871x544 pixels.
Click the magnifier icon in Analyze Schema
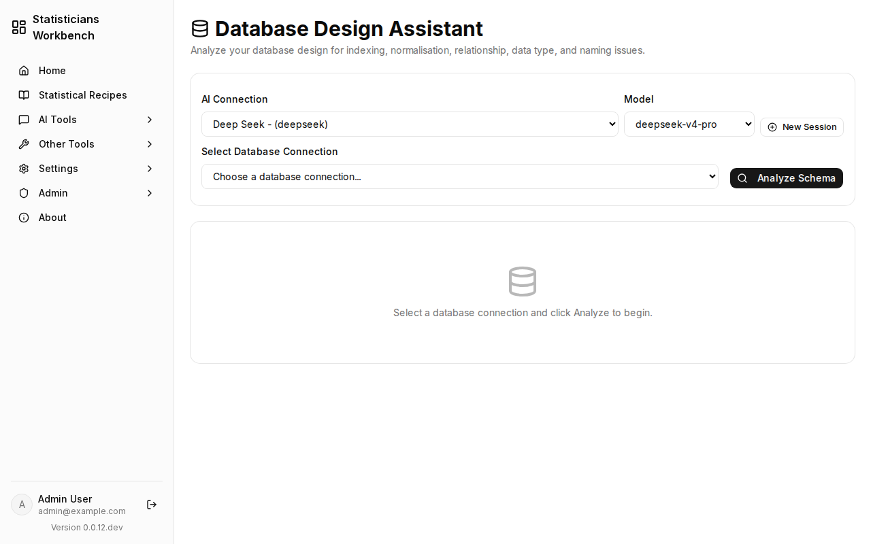(742, 178)
